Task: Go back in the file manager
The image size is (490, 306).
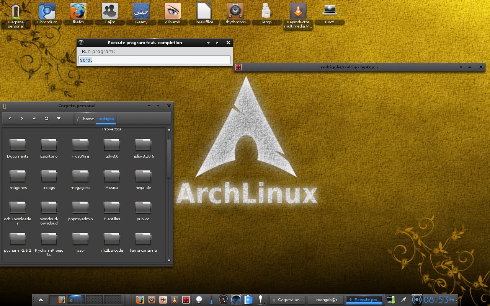Action: 10,119
